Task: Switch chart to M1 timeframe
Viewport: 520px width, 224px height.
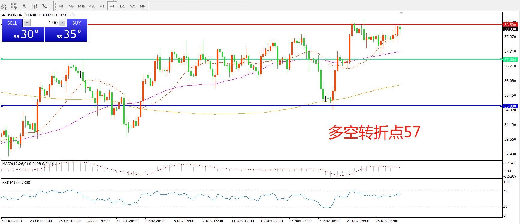Action: (61, 6)
